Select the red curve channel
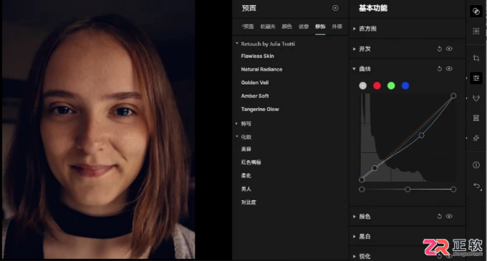Image resolution: width=487 pixels, height=261 pixels. [x=377, y=86]
